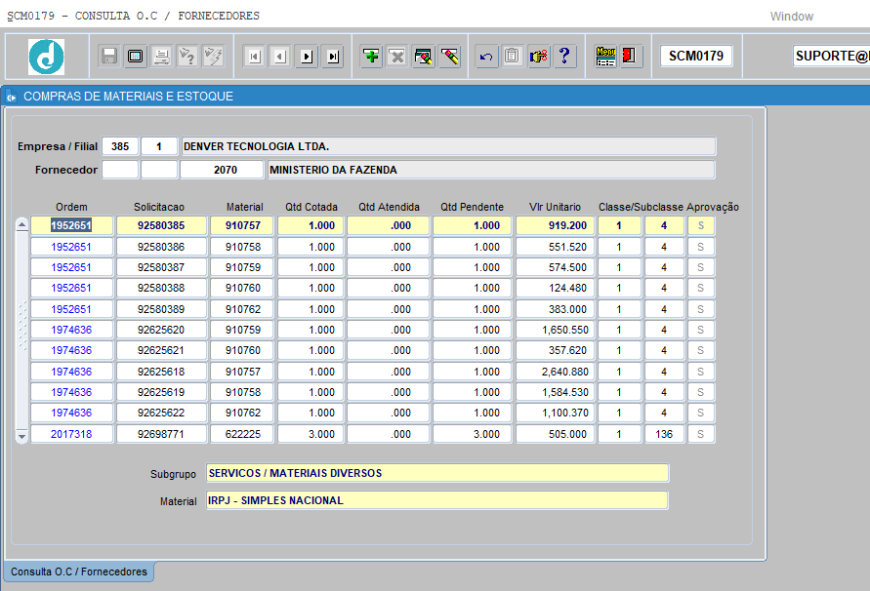Click Subclasse value 136
The height and width of the screenshot is (591, 870).
point(664,434)
